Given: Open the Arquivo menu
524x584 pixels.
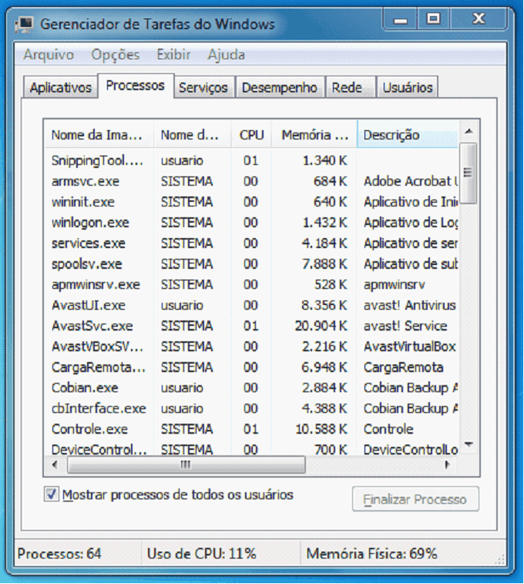Looking at the screenshot, I should pyautogui.click(x=49, y=55).
